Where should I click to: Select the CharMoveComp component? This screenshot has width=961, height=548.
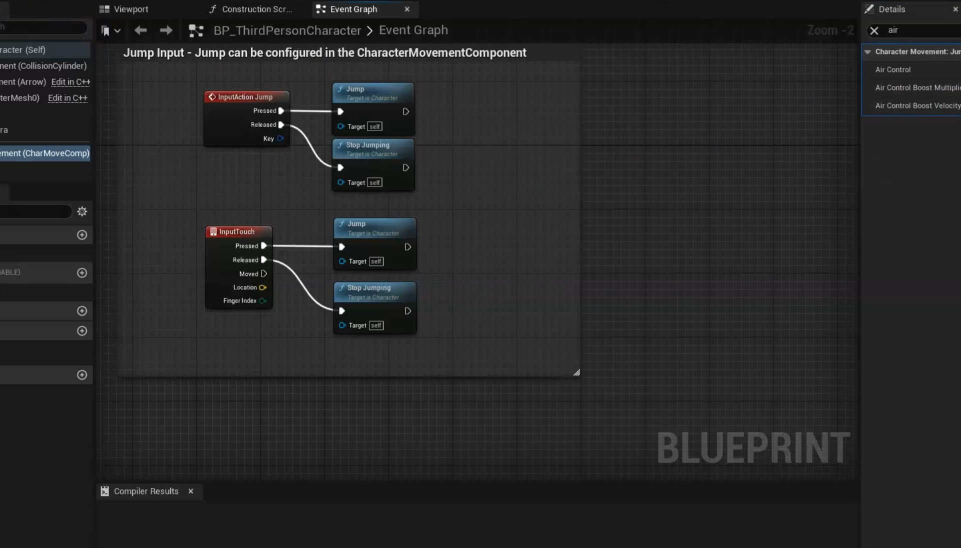[45, 153]
